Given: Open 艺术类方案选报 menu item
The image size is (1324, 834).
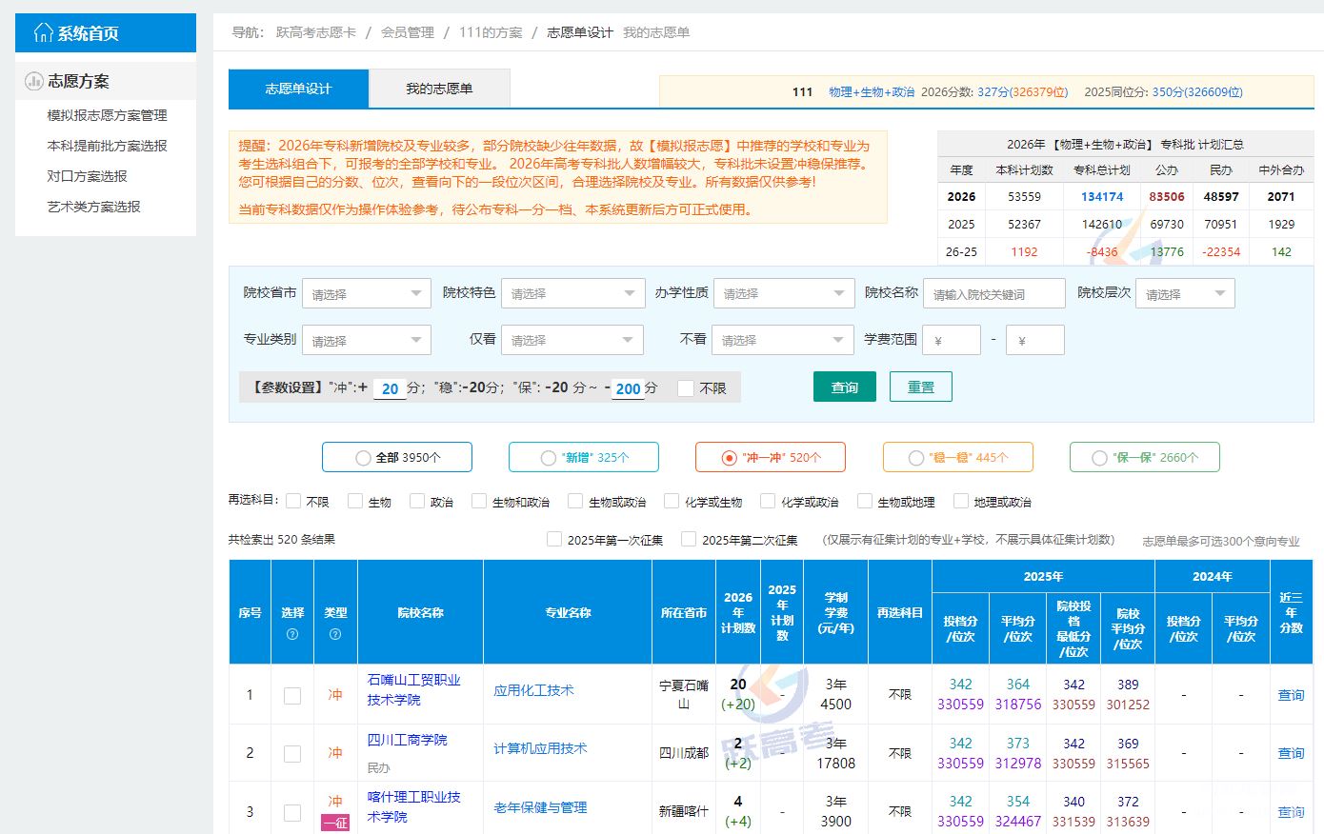Looking at the screenshot, I should 93,207.
